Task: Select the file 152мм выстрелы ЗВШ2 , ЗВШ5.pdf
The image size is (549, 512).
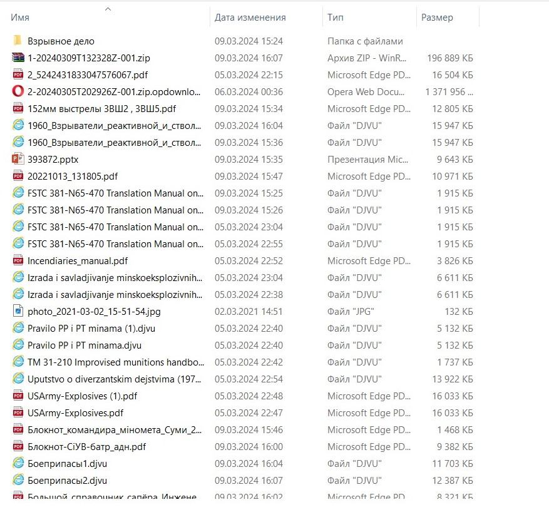Action: click(x=101, y=109)
